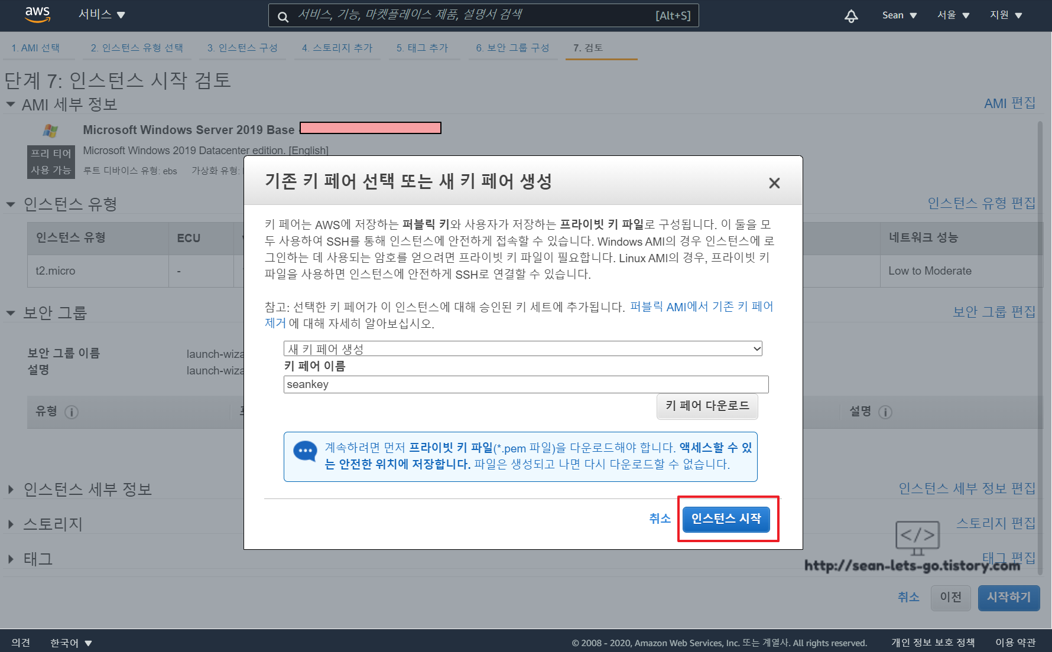Click the AMI 편집 link
1052x652 pixels.
[x=1009, y=103]
